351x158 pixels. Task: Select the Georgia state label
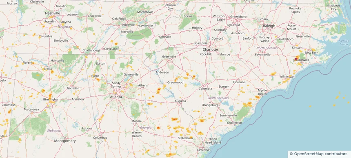coord(146,127)
